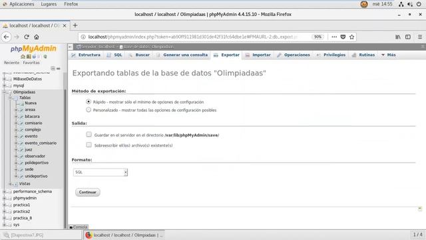The height and width of the screenshot is (240, 426).
Task: Expand the sys database node
Action: point(4,225)
